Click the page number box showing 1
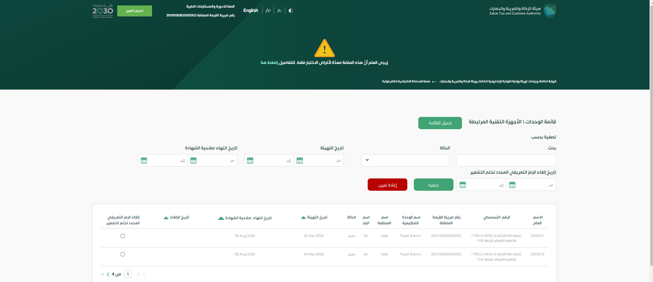 (128, 274)
